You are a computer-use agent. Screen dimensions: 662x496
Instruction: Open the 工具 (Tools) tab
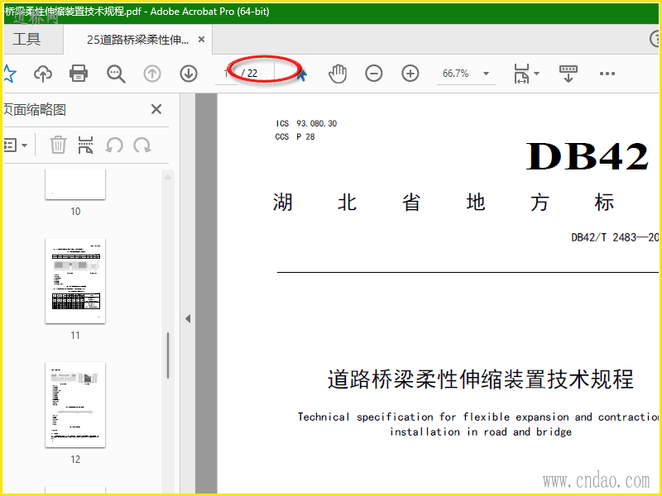26,39
